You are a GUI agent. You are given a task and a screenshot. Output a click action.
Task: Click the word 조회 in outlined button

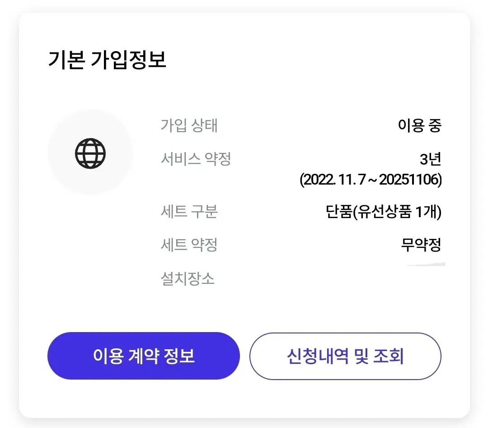(389, 356)
